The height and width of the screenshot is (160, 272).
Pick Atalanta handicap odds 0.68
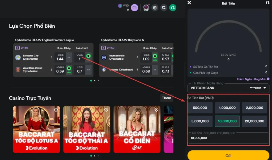tap(146, 69)
